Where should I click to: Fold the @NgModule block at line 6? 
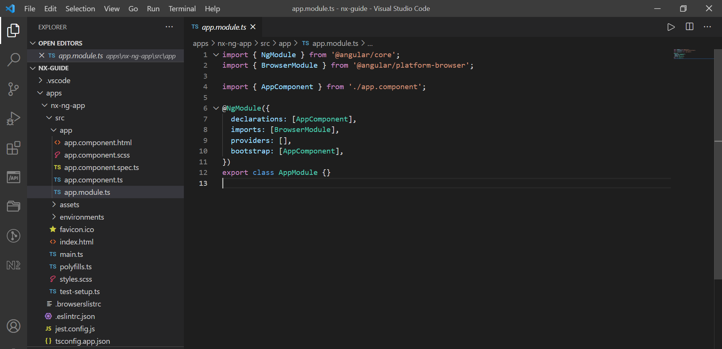point(216,108)
